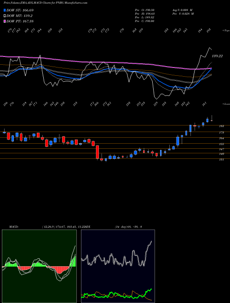Open the ADX indicator panel
Viewport: 230px width, 303px height.
pos(118,266)
